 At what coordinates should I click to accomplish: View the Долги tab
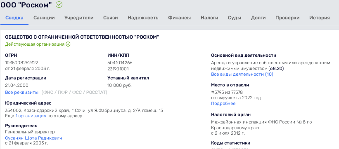point(258,18)
